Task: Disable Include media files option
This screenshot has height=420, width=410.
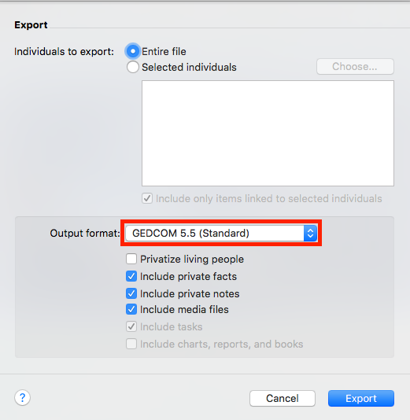Action: [x=131, y=309]
